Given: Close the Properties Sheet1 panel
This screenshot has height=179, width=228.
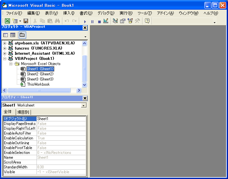Looking at the screenshot, I should click(x=85, y=98).
